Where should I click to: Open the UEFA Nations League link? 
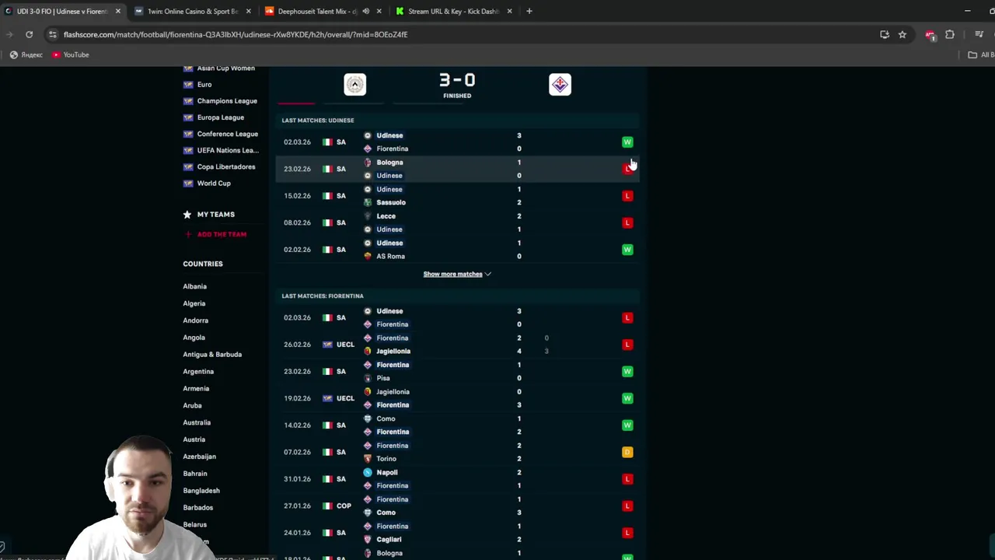point(227,150)
